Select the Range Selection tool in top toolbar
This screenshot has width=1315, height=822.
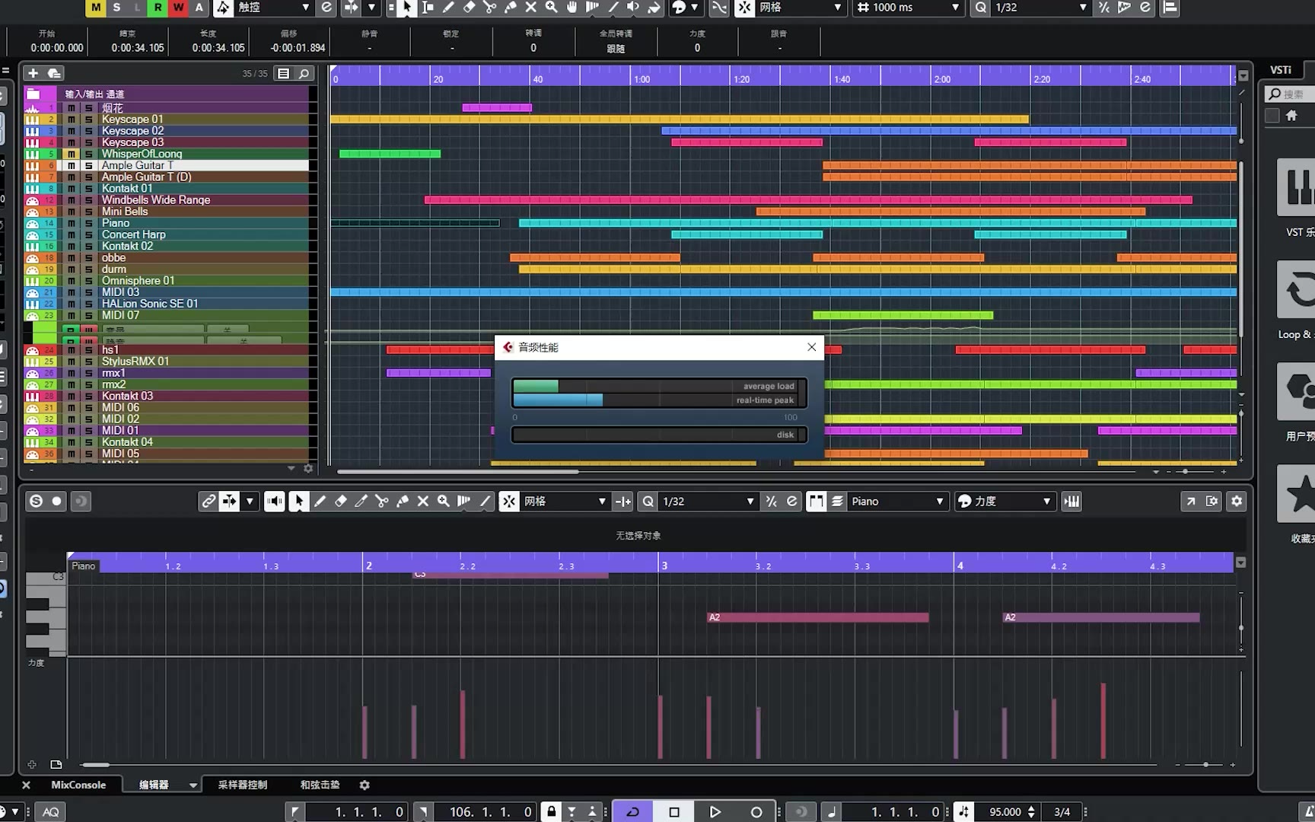[x=428, y=8]
